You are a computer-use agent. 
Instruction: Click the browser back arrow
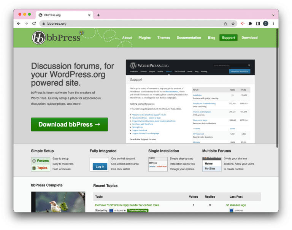[19, 24]
